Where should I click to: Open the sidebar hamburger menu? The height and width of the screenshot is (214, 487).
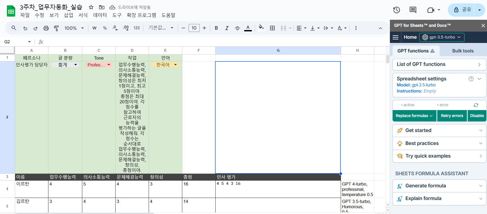tap(395, 37)
